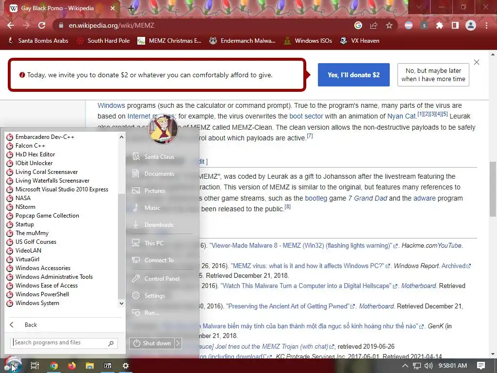Viewport: 497px width, 373px height.
Task: Click the NStorm folder icon
Action: coord(10,207)
